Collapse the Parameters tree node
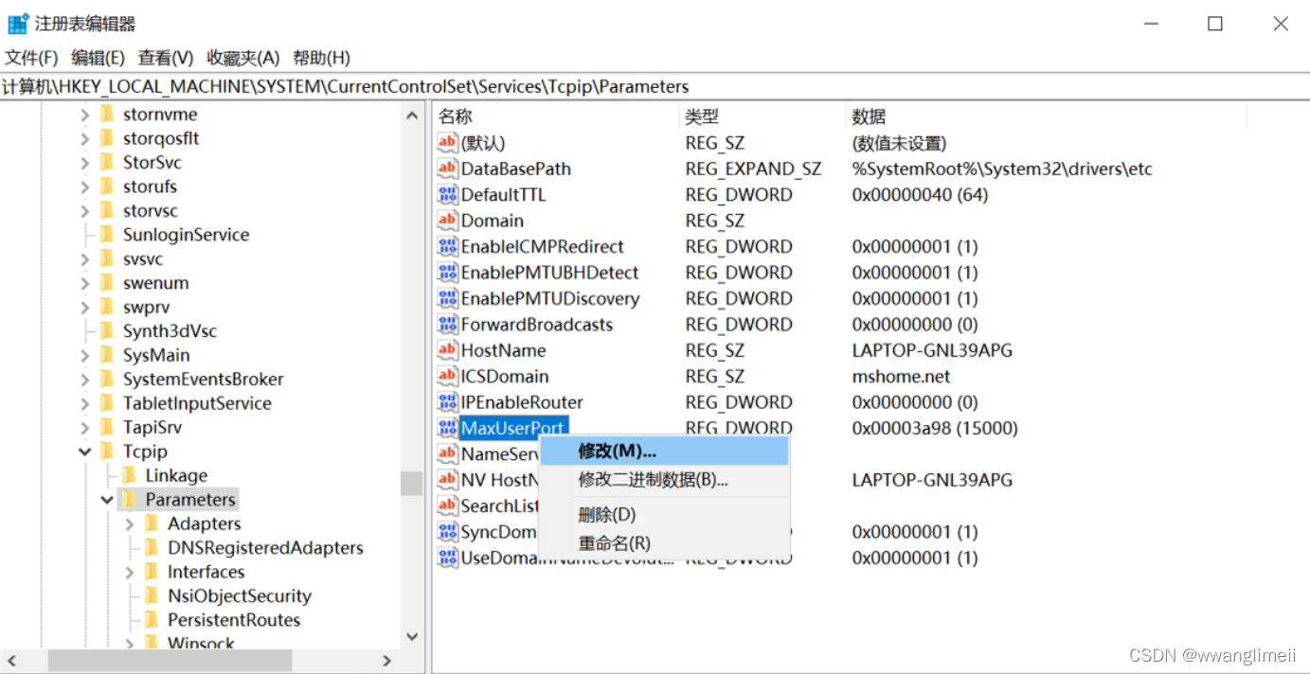1310x674 pixels. coord(107,500)
